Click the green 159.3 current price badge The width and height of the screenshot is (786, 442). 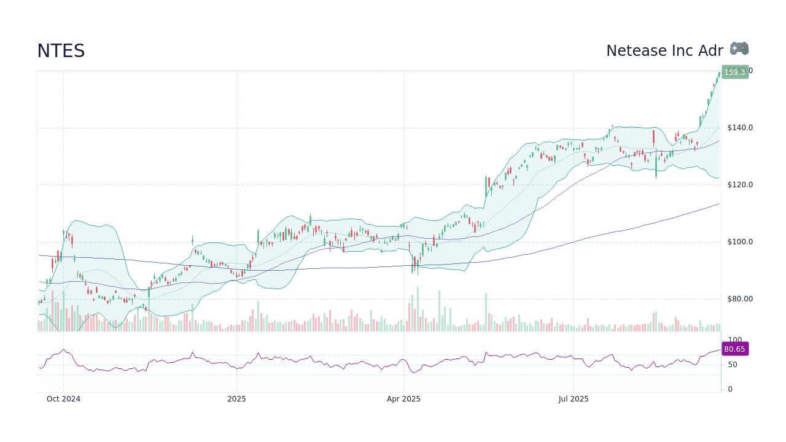pos(734,72)
